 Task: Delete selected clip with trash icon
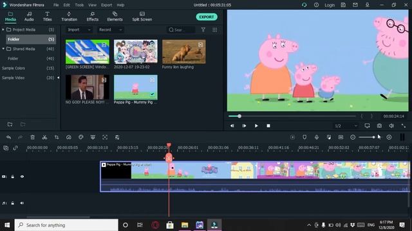coord(32,137)
